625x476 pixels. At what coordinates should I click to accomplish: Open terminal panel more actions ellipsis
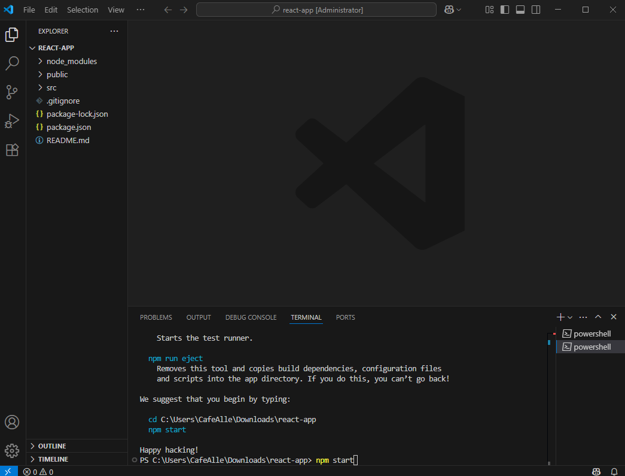(x=583, y=317)
